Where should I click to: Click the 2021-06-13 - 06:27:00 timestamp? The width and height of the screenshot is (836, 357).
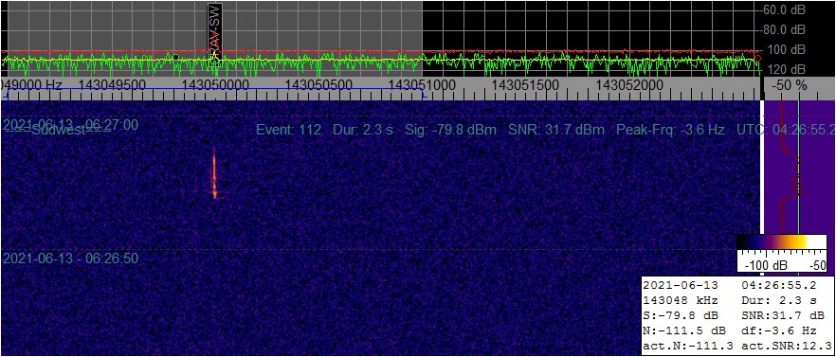71,125
